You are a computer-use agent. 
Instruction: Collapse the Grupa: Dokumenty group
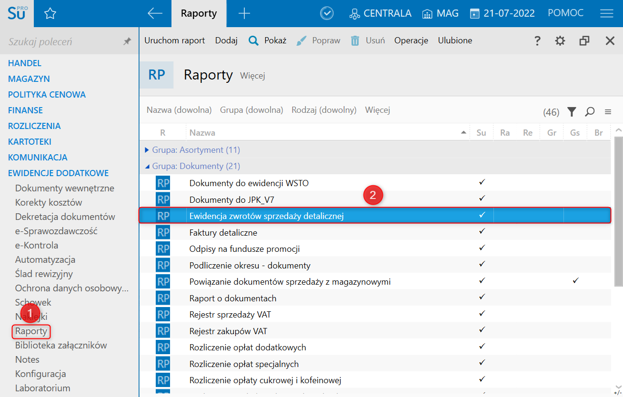click(147, 167)
